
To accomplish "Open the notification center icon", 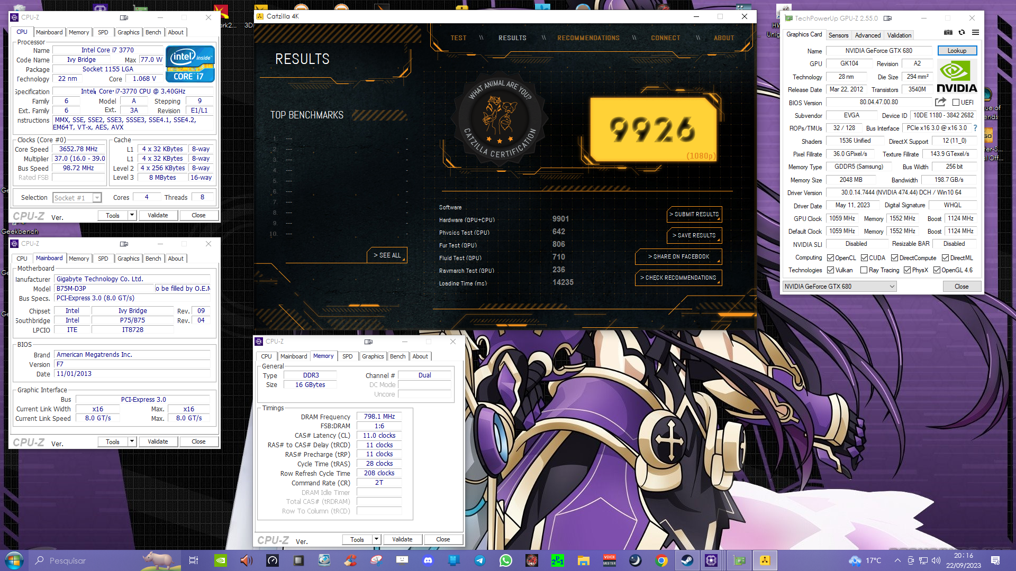I will pos(995,560).
